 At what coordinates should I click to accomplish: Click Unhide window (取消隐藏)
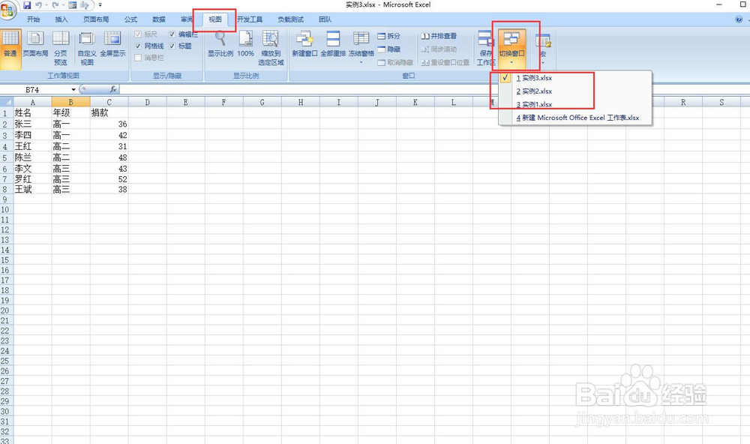(395, 63)
